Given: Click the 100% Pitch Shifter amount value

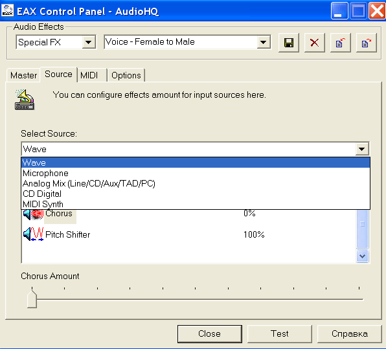Looking at the screenshot, I should [254, 234].
